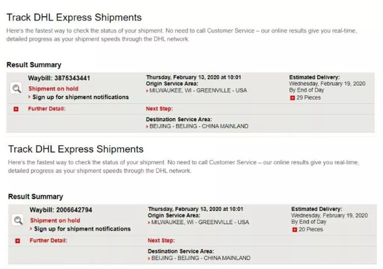Open BEIJING destination link in second result

[x=201, y=258]
